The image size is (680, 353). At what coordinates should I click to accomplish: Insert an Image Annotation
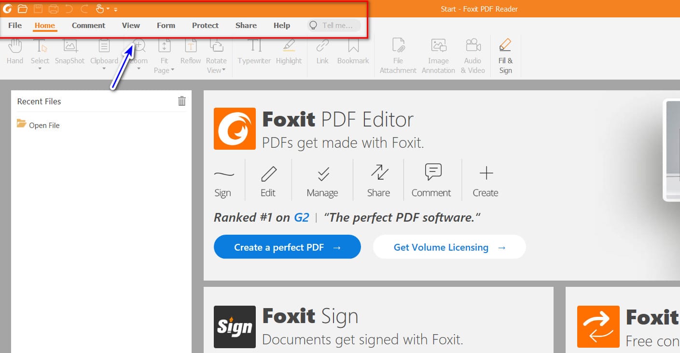(438, 56)
